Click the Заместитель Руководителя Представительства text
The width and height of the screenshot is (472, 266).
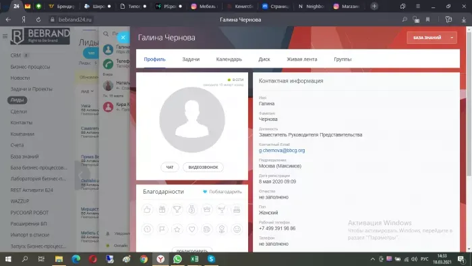click(310, 134)
